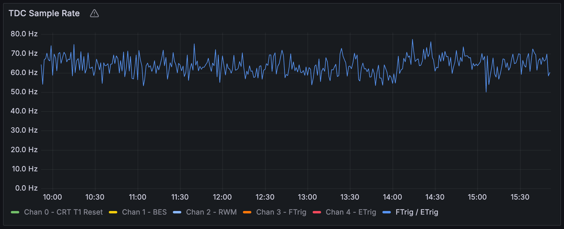564x229 pixels.
Task: Click the blue swatch for FTrig / ETrig
Action: [387, 212]
